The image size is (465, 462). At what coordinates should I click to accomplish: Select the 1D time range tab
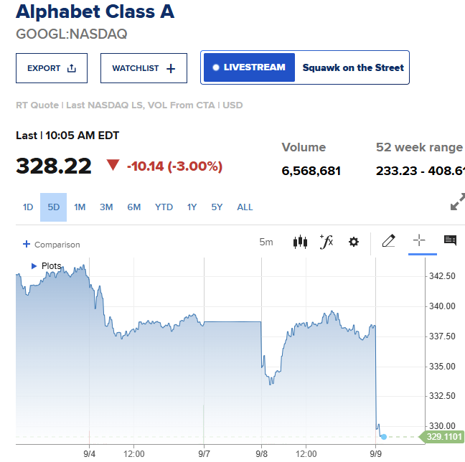[x=28, y=207]
